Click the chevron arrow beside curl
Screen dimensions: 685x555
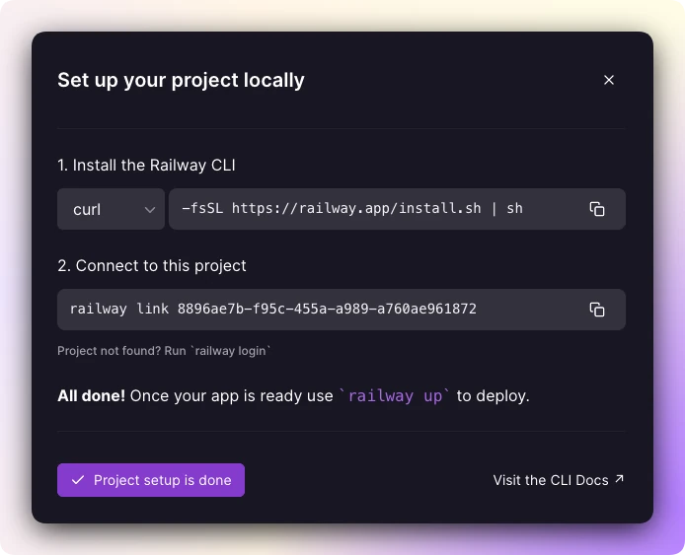(x=150, y=210)
